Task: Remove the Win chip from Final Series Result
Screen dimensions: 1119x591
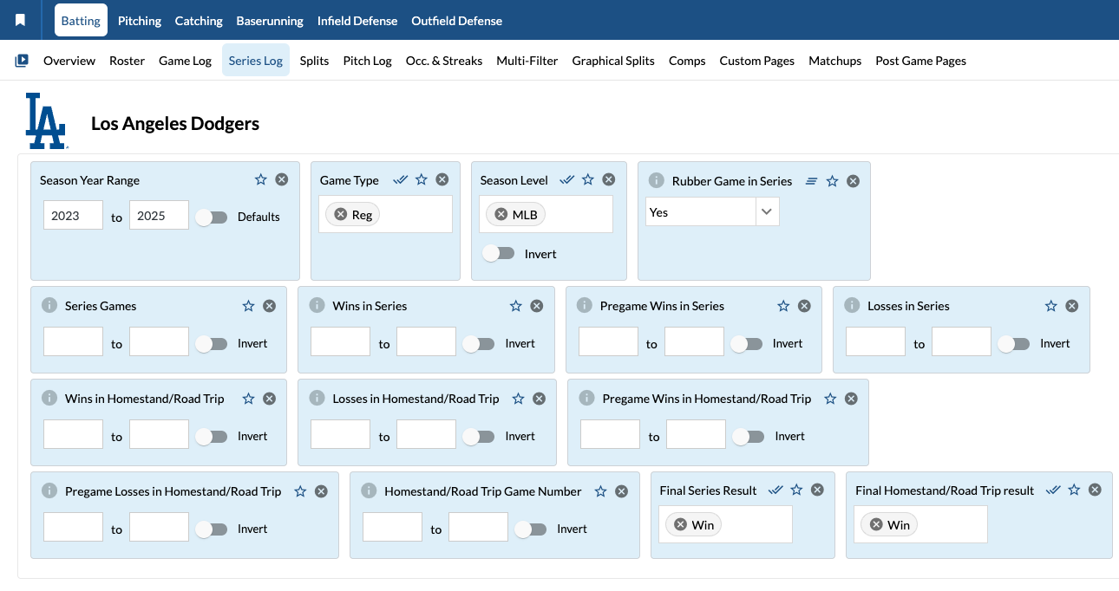Action: [x=681, y=524]
